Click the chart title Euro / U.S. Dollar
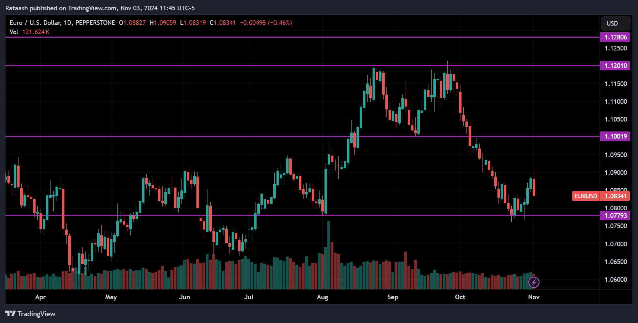Viewport: 638px width, 323px height. coord(35,23)
